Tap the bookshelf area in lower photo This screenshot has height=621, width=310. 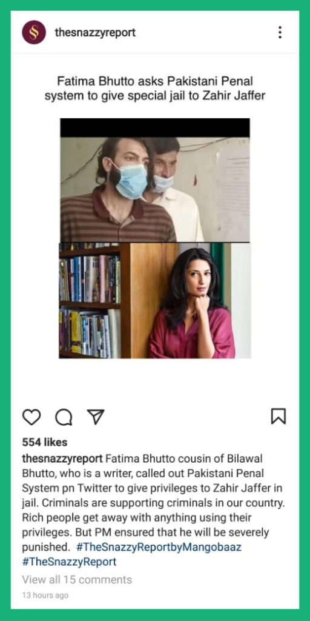pos(90,301)
